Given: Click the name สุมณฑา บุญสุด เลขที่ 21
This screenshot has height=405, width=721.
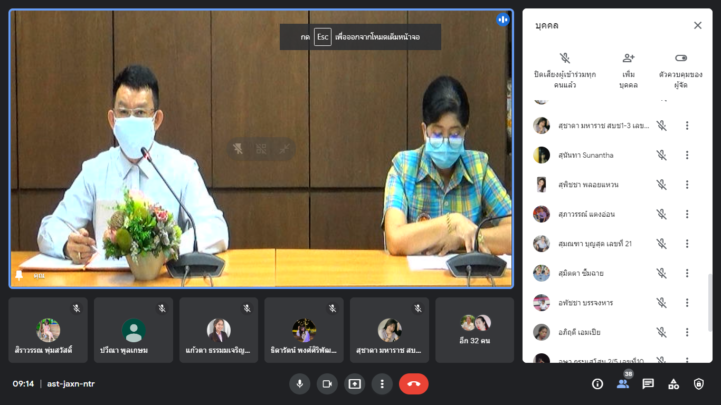Looking at the screenshot, I should pos(595,244).
